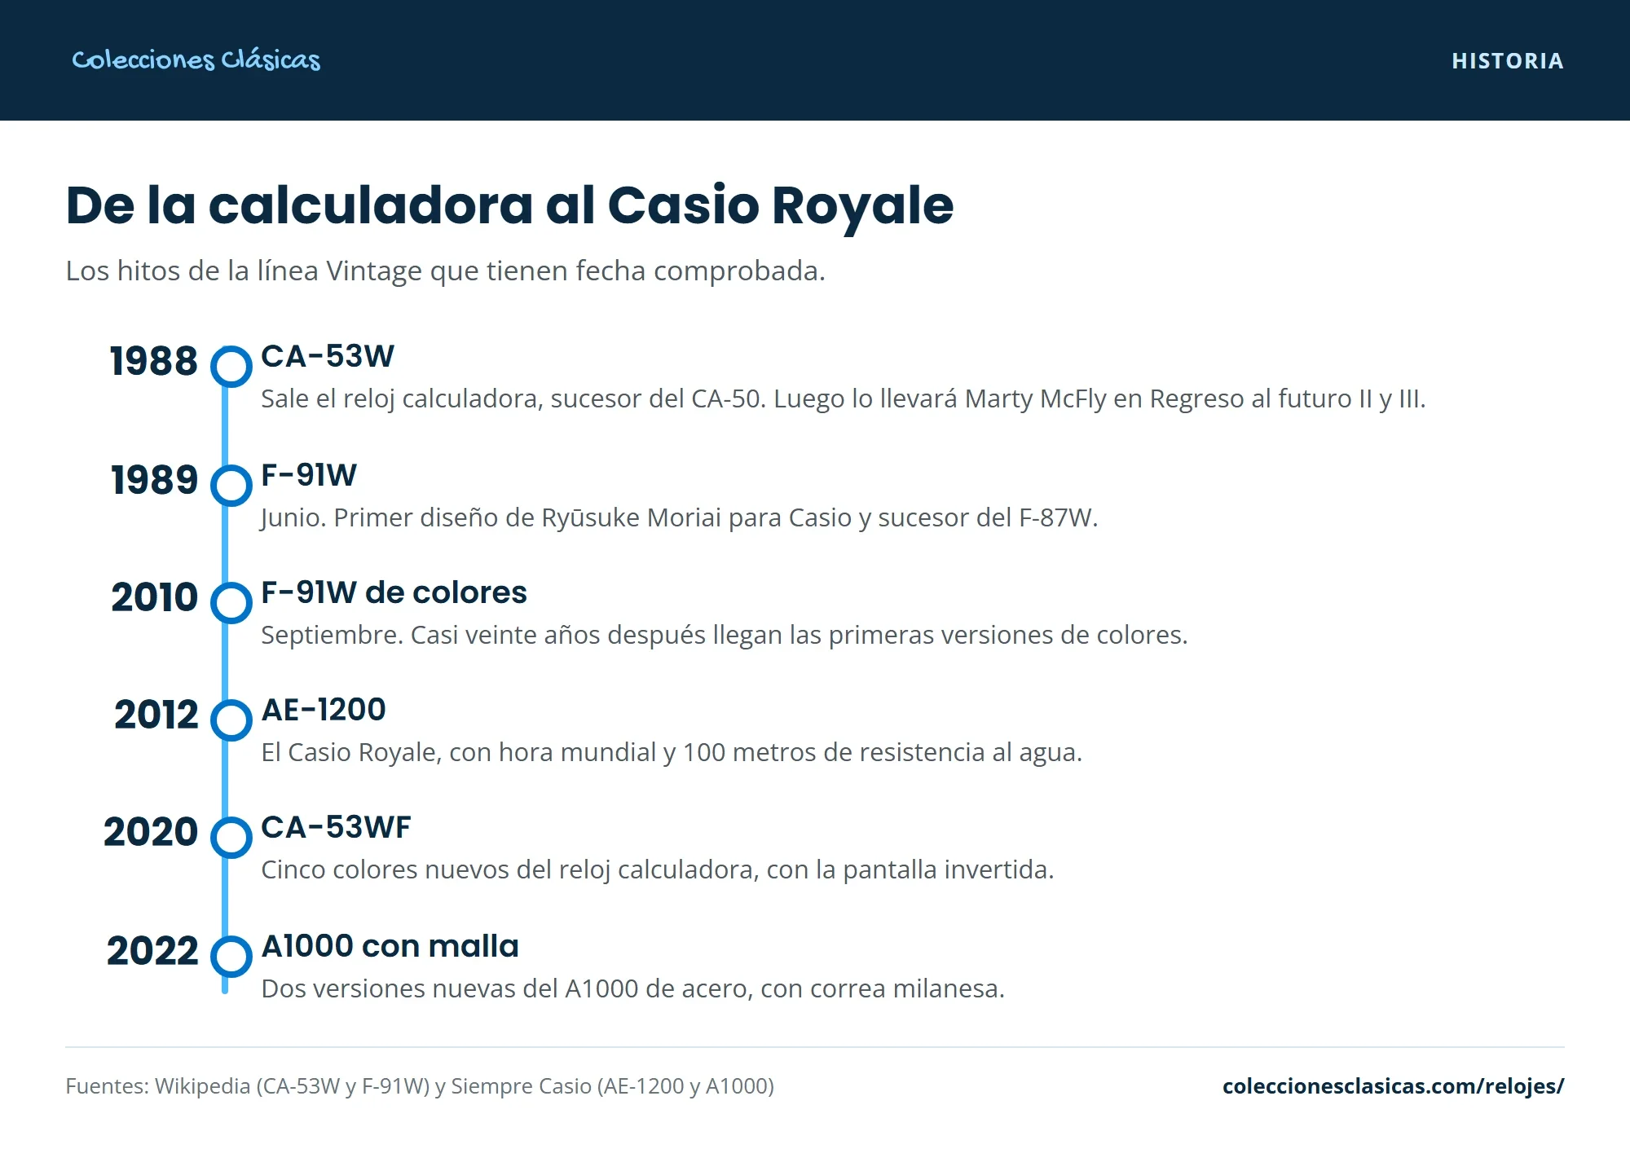Select the 2020 timeline marker circle
The width and height of the screenshot is (1630, 1149).
231,838
